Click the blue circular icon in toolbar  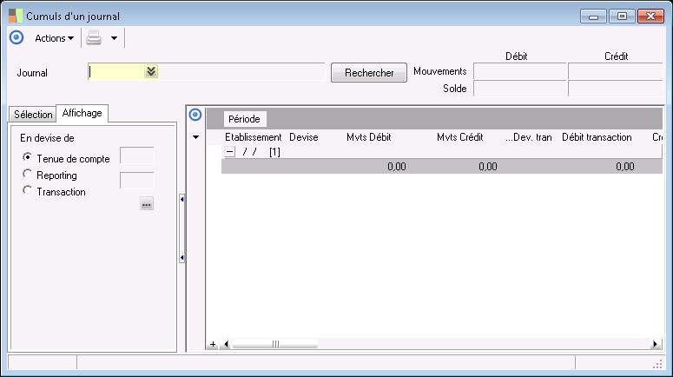click(16, 37)
